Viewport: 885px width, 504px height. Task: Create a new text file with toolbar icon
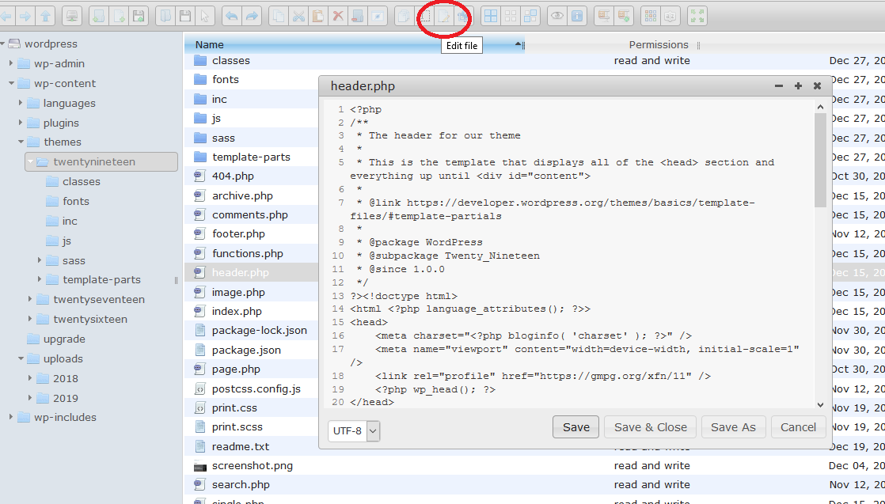tap(119, 17)
